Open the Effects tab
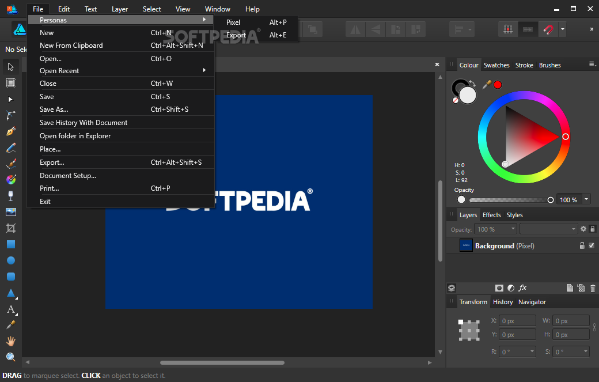This screenshot has width=599, height=382. pyautogui.click(x=491, y=215)
